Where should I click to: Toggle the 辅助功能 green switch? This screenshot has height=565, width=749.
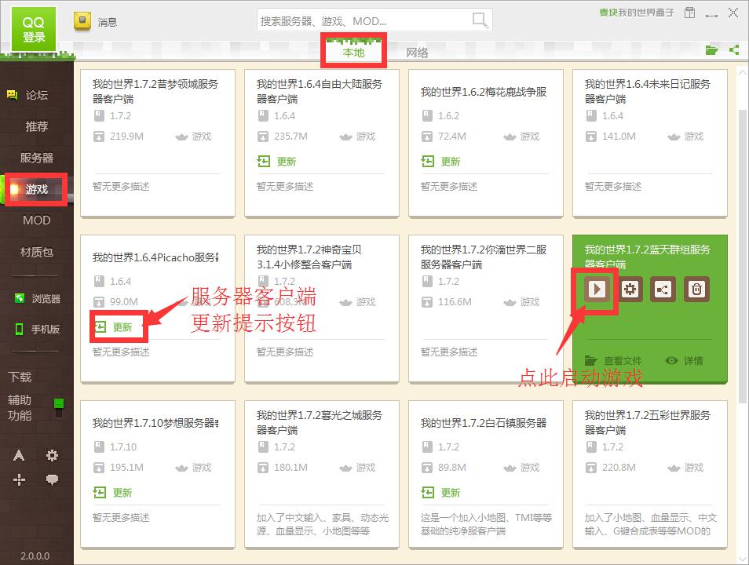click(59, 407)
